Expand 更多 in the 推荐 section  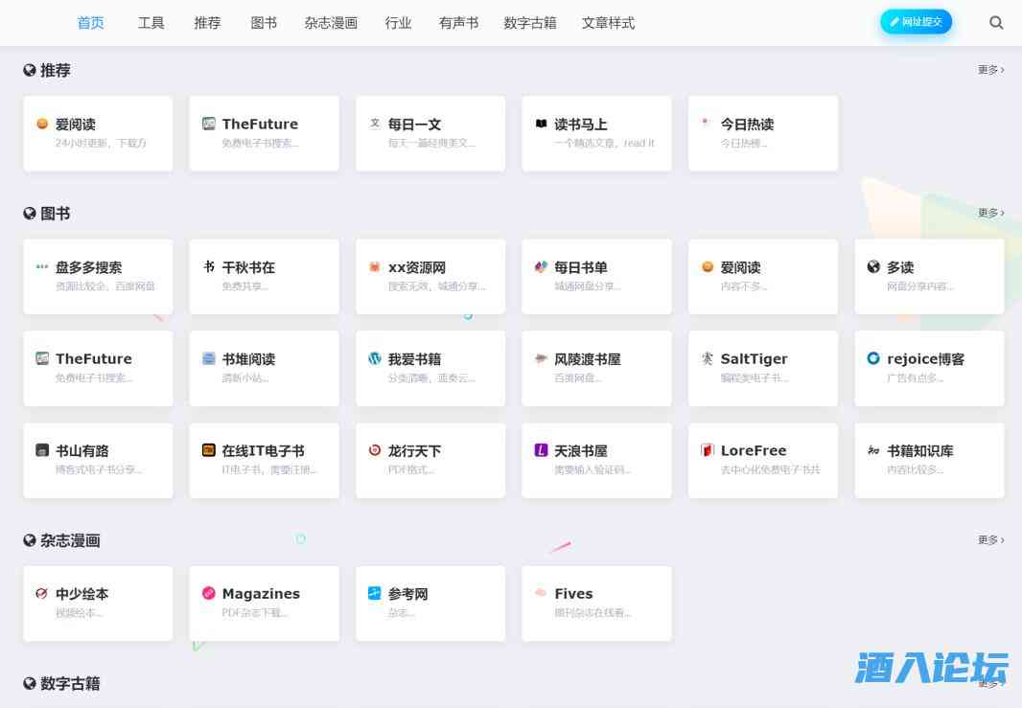(990, 70)
